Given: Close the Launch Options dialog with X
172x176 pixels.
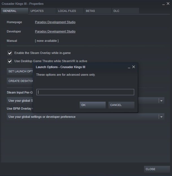Looking at the screenshot, I should (x=134, y=67).
